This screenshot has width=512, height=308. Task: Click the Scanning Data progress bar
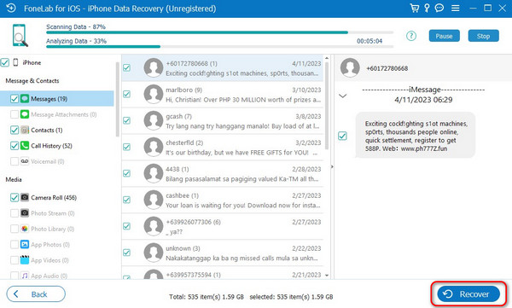tap(220, 32)
